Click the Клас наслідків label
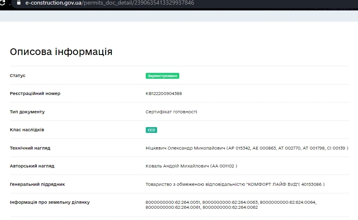This screenshot has width=358, height=220. coord(27,130)
